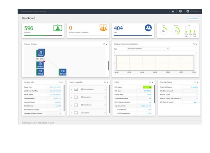Image resolution: width=210 pixels, height=153 pixels.
Task: Click the Today's Scheduled Conferences card
Action: tap(88, 31)
